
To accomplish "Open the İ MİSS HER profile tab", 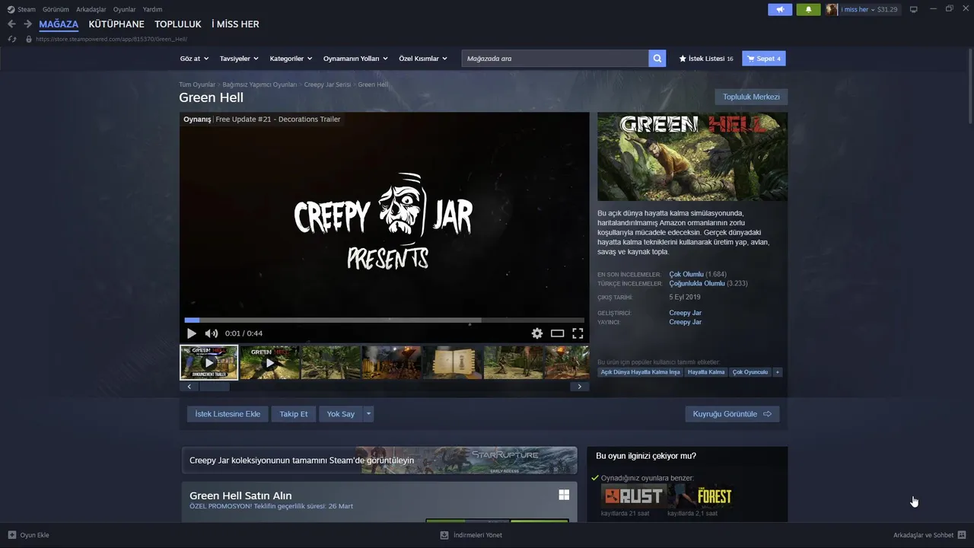I will [235, 24].
